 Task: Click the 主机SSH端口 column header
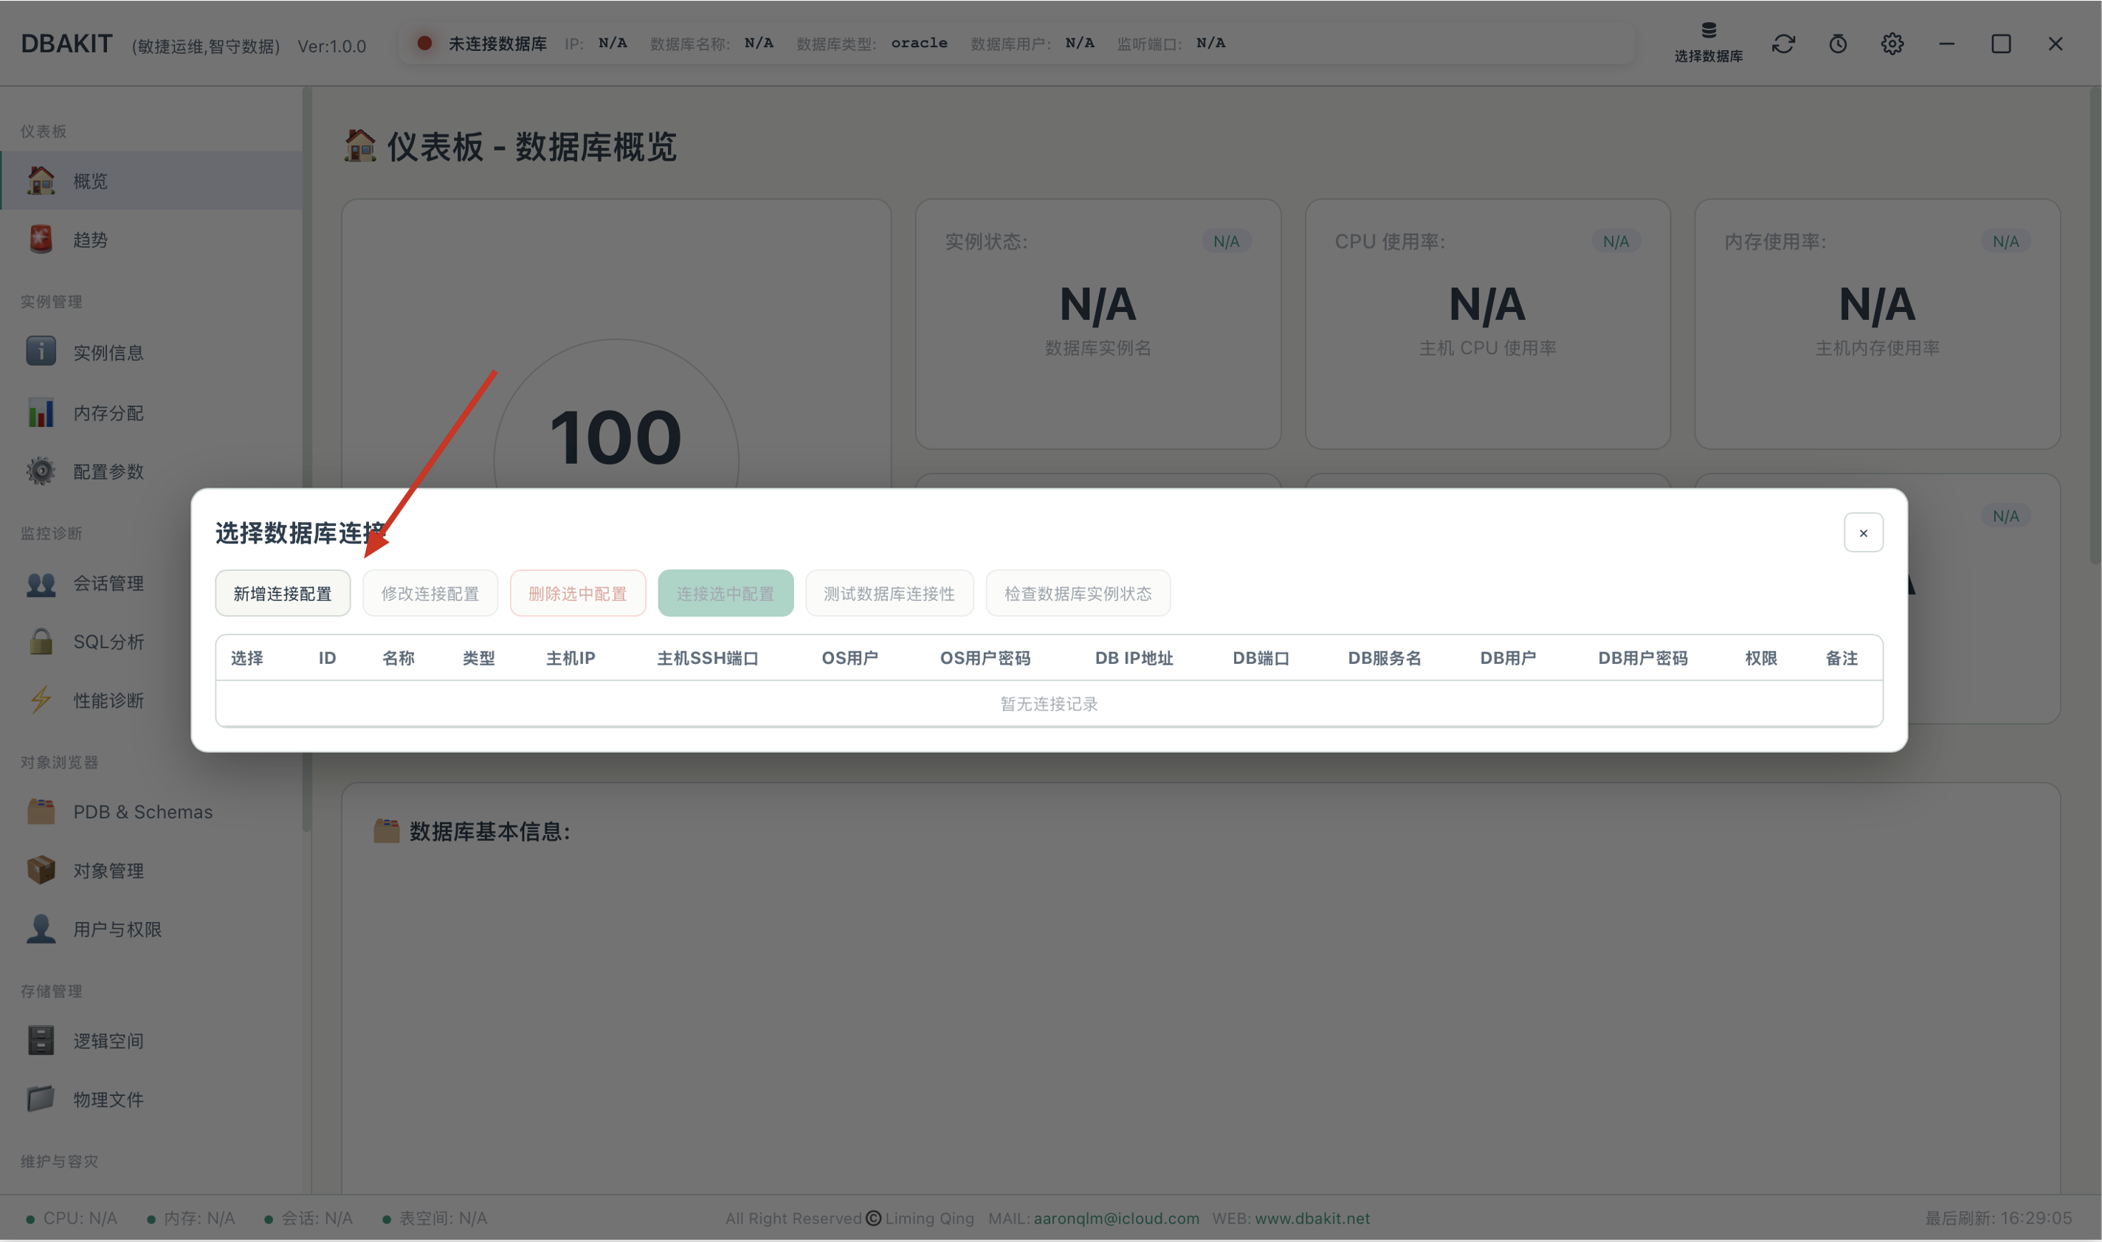[x=708, y=658]
